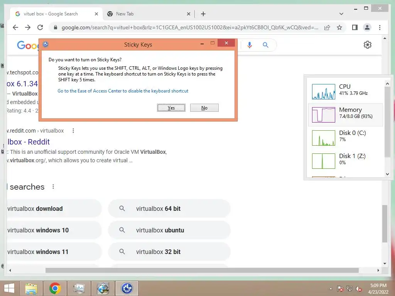Open Chrome profile avatar

367,27
